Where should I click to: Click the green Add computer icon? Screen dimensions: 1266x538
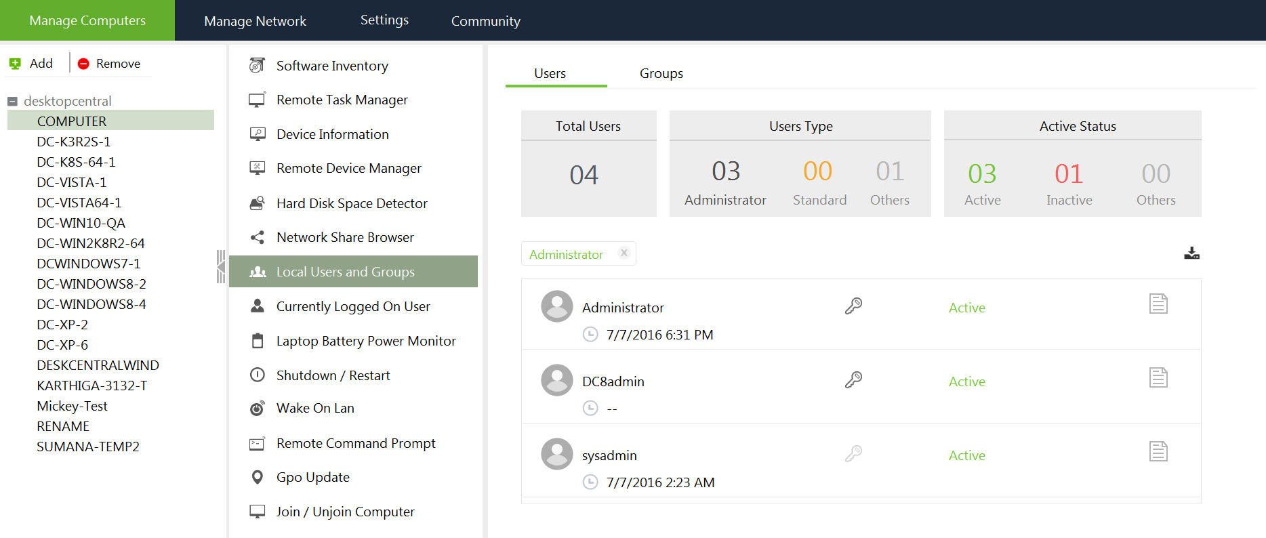coord(15,64)
